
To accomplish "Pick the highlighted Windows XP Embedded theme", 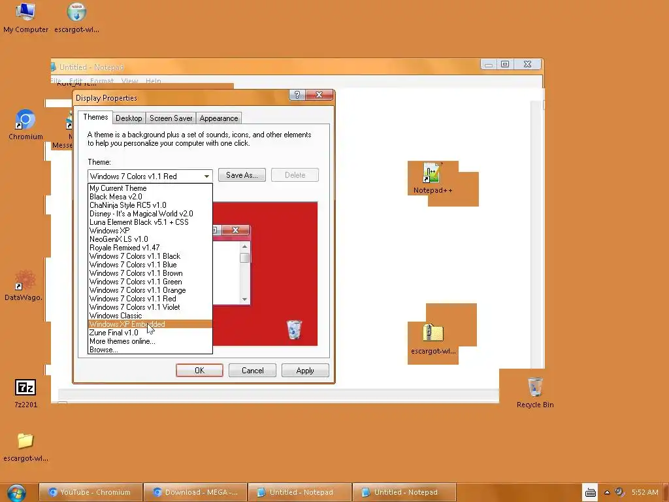I will click(x=150, y=324).
